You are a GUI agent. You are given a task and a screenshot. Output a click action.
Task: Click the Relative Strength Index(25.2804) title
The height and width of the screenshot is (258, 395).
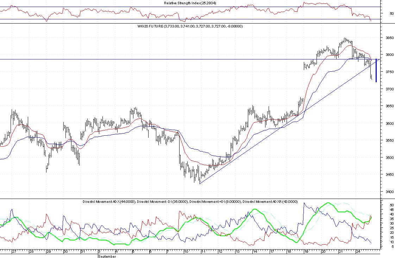pyautogui.click(x=190, y=3)
